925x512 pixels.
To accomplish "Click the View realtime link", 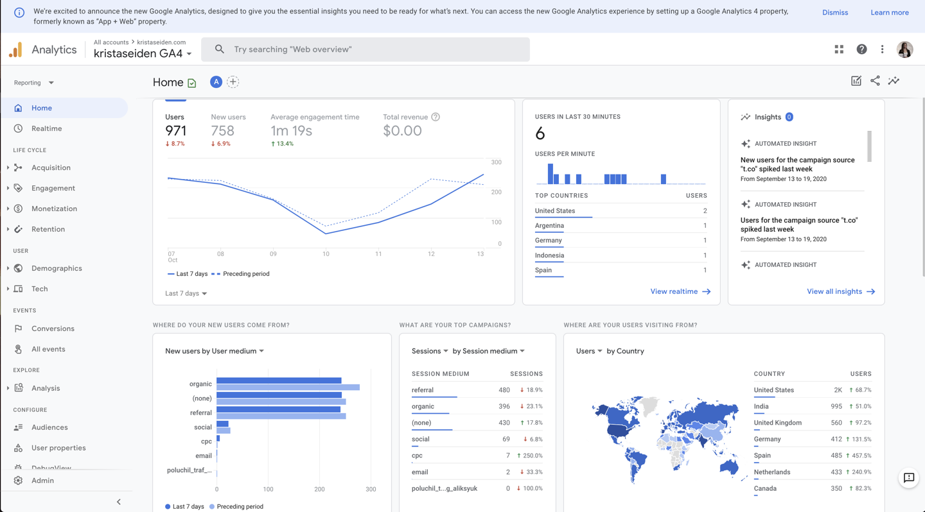I will 680,291.
